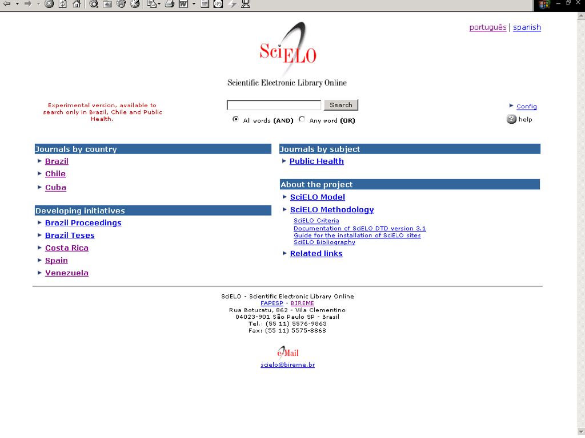Click the spy toolbar icon
Screen dimensions: 585x438
218,4
